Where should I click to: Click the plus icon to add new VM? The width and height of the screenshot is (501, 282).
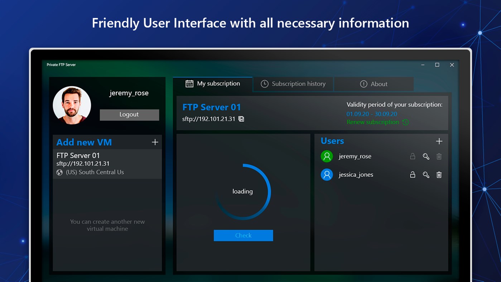point(155,142)
